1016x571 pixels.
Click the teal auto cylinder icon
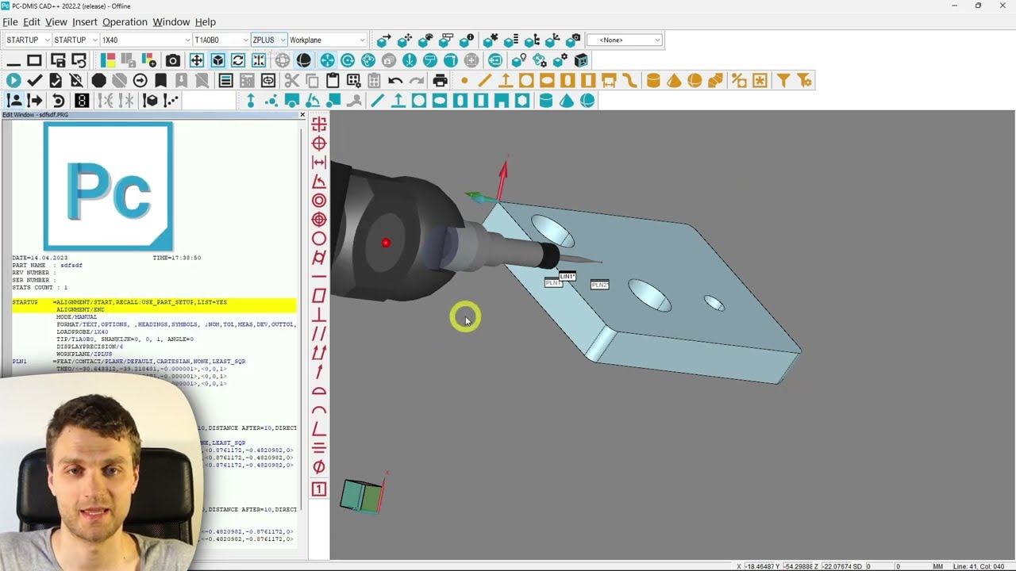pos(545,101)
